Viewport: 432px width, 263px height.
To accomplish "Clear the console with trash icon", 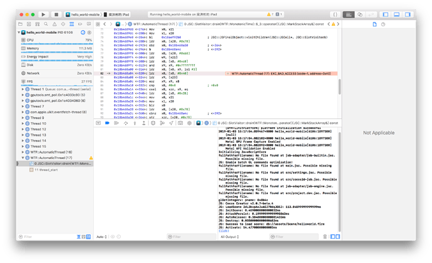I will [325, 237].
